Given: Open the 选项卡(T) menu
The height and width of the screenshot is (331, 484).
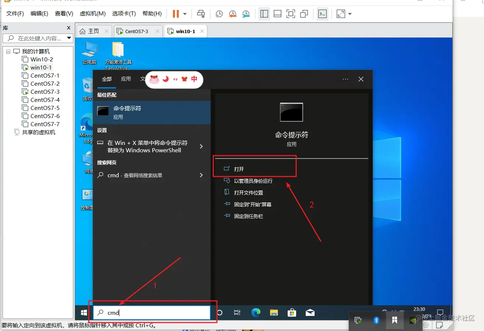Looking at the screenshot, I should click(124, 14).
